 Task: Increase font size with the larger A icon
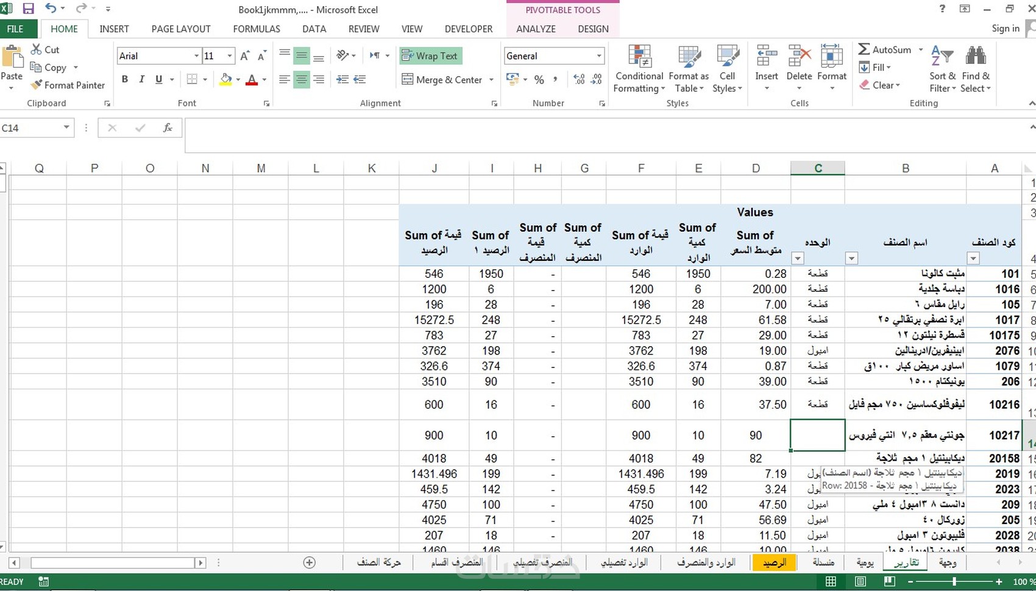pos(244,56)
